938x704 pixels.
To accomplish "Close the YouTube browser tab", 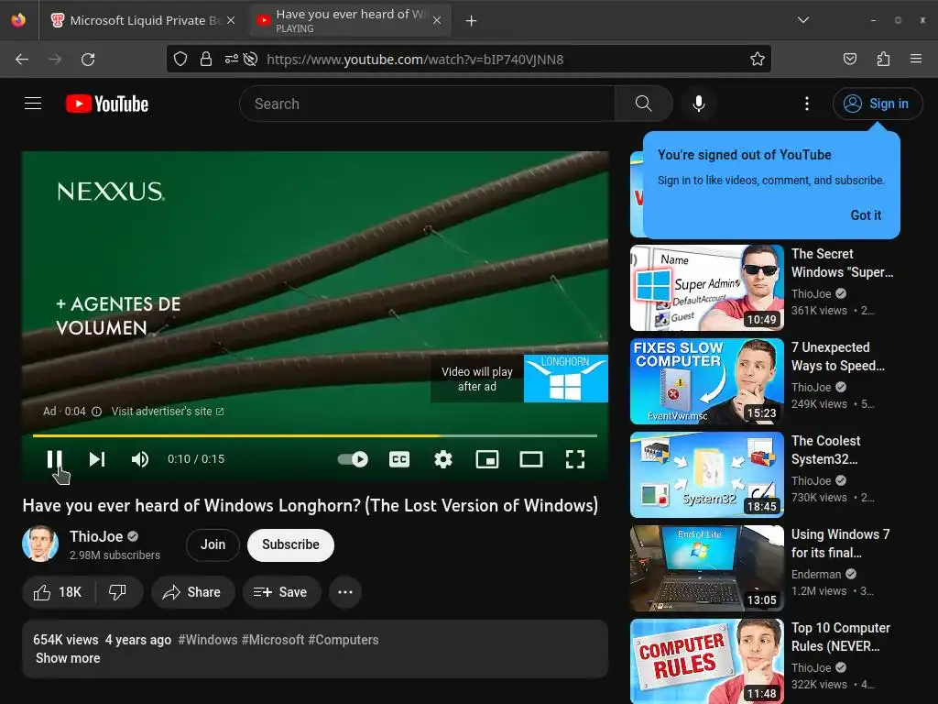I will (x=437, y=20).
